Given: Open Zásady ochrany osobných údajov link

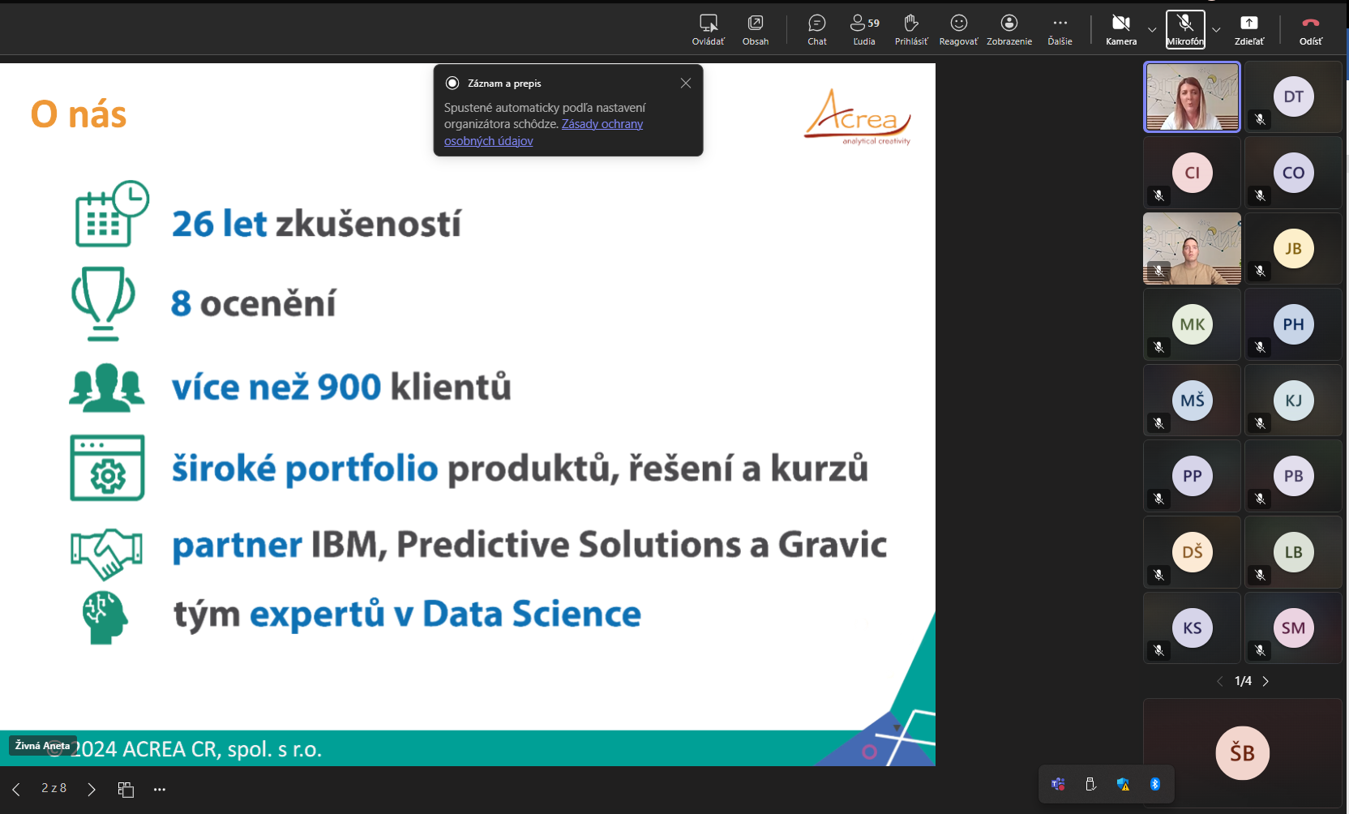Looking at the screenshot, I should coord(602,124).
